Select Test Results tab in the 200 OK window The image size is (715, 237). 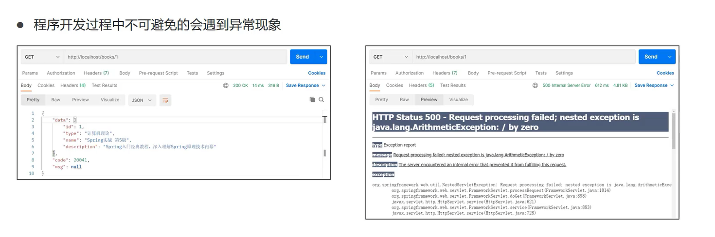[105, 85]
